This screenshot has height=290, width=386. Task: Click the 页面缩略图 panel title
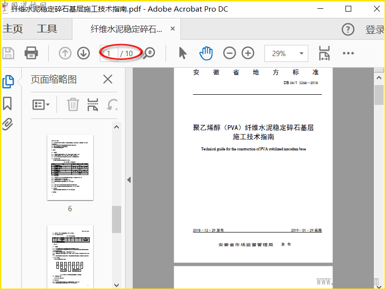point(54,79)
